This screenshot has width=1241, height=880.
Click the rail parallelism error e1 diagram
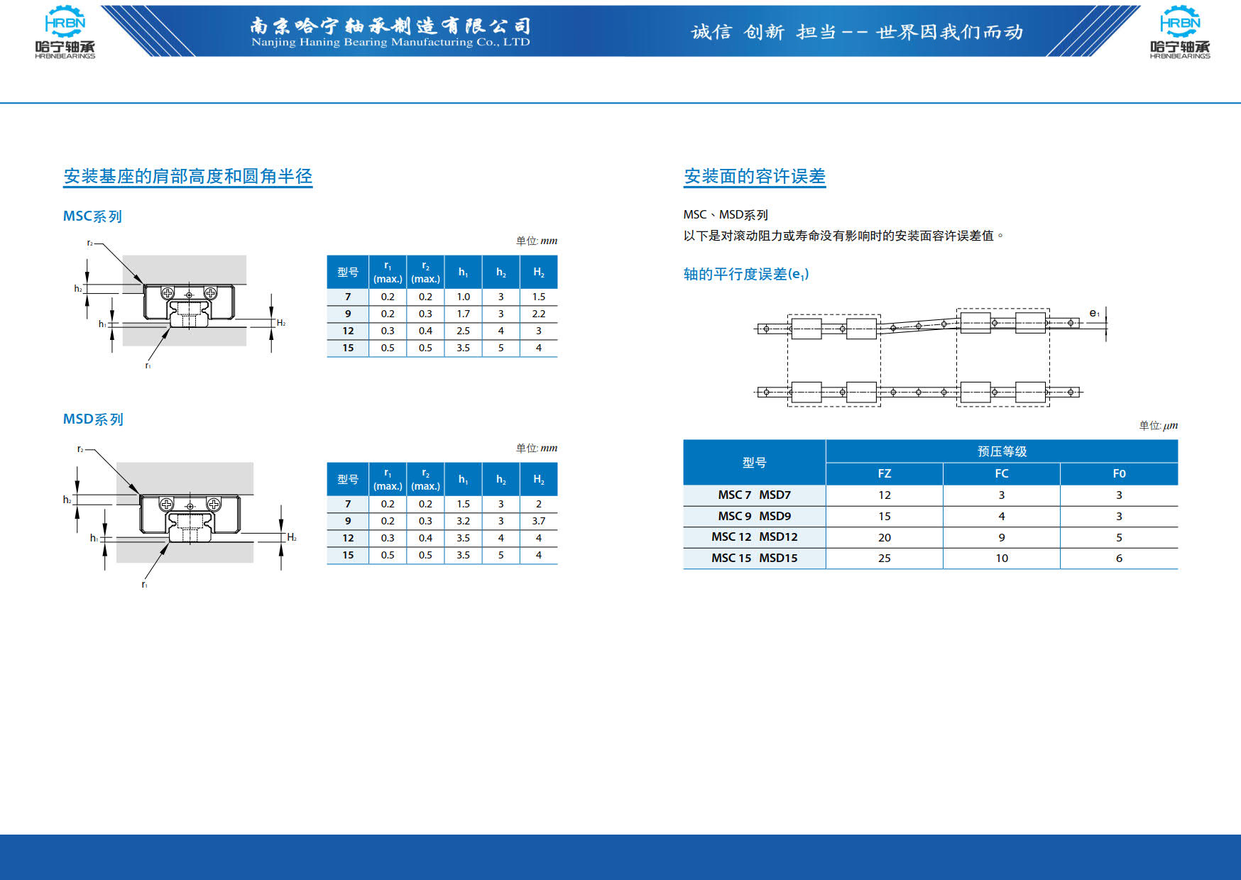click(x=930, y=357)
